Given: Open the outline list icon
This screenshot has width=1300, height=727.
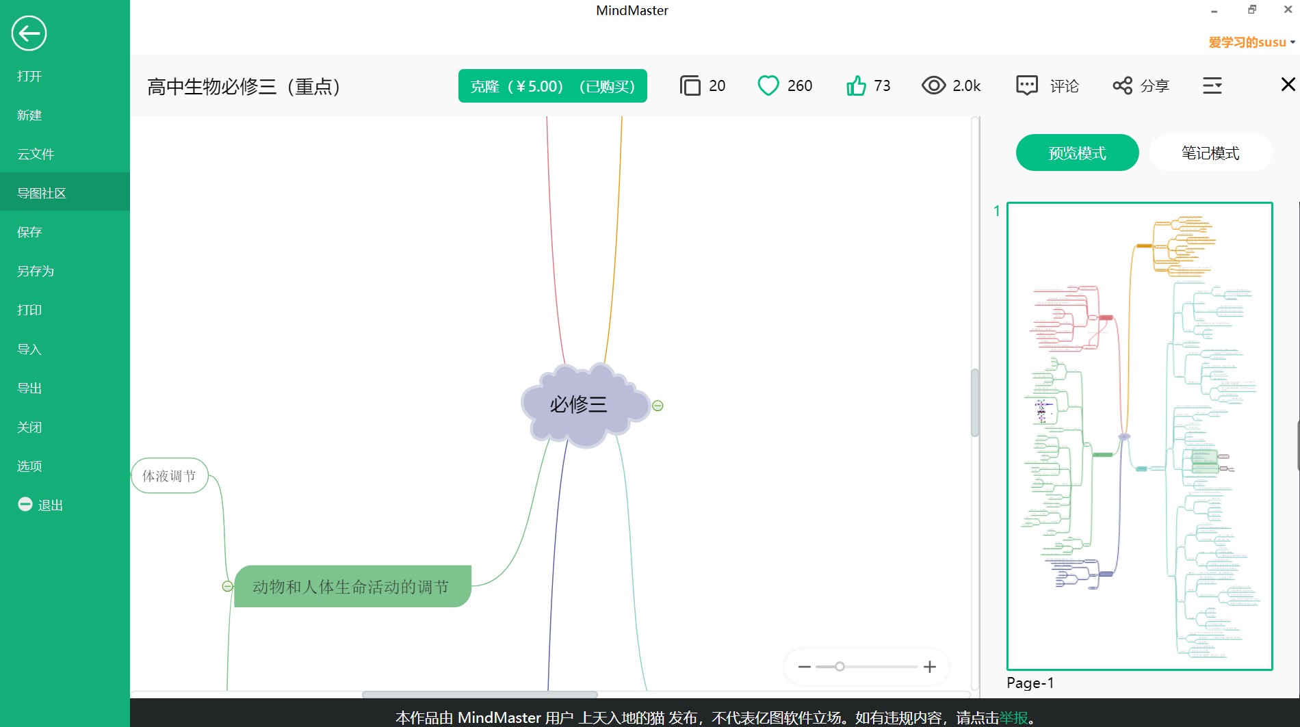Looking at the screenshot, I should [1212, 85].
